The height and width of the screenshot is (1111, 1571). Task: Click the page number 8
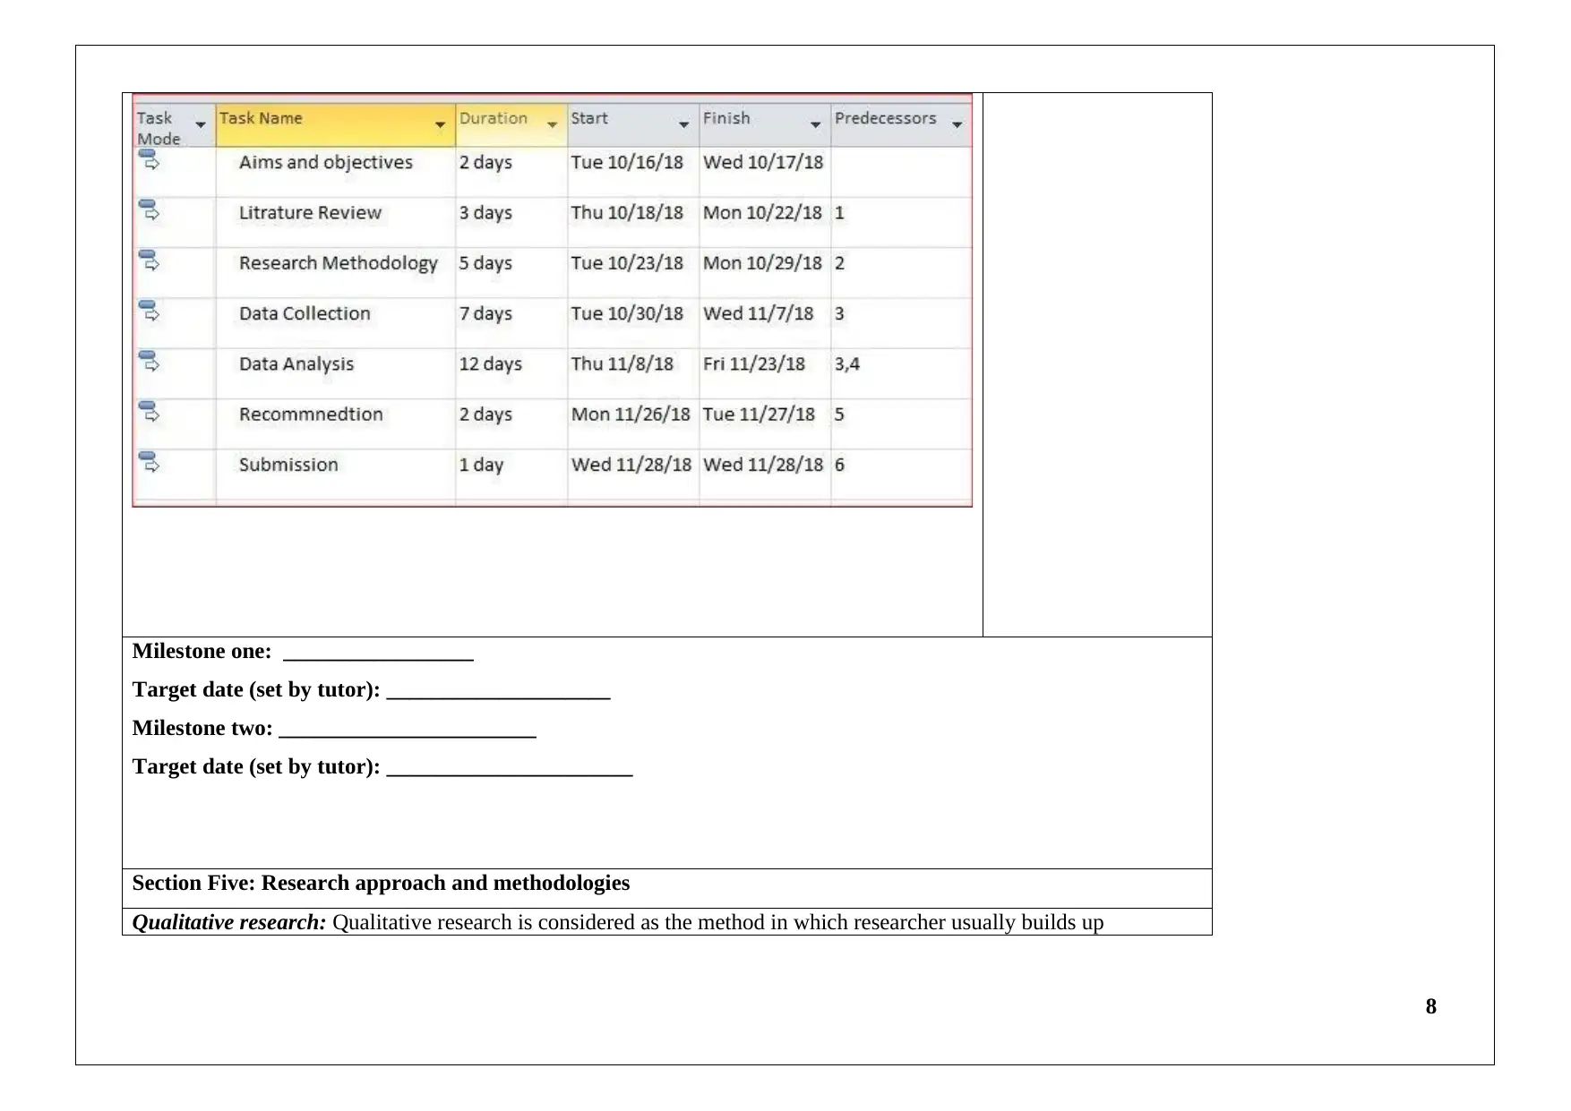coord(1430,1007)
